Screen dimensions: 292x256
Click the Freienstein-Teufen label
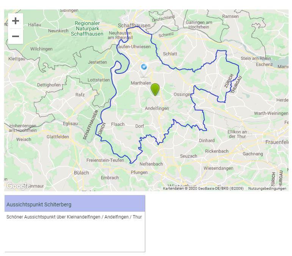[105, 160]
